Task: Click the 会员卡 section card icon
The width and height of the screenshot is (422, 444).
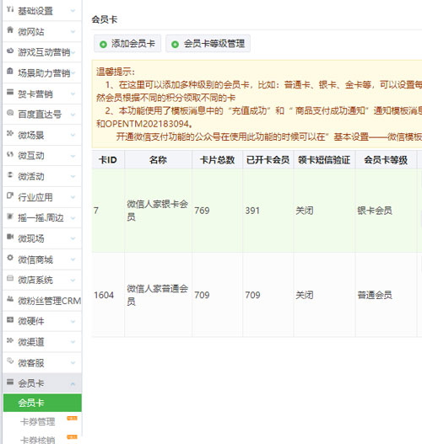Action: point(10,382)
